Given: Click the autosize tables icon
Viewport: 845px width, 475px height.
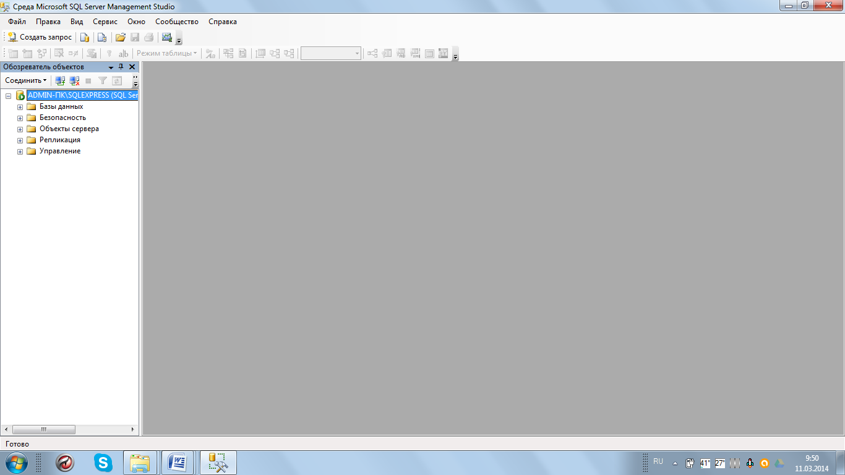Looking at the screenshot, I should [260, 53].
